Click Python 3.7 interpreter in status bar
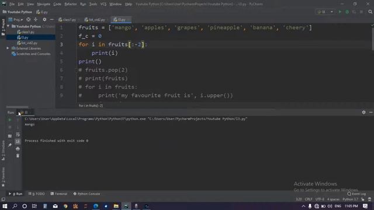This screenshot has height=210, width=374. (x=351, y=199)
